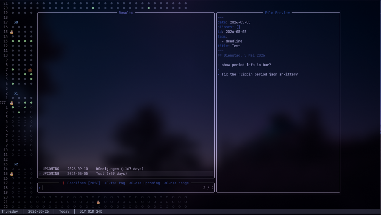Click the title: Test line

tap(229, 46)
